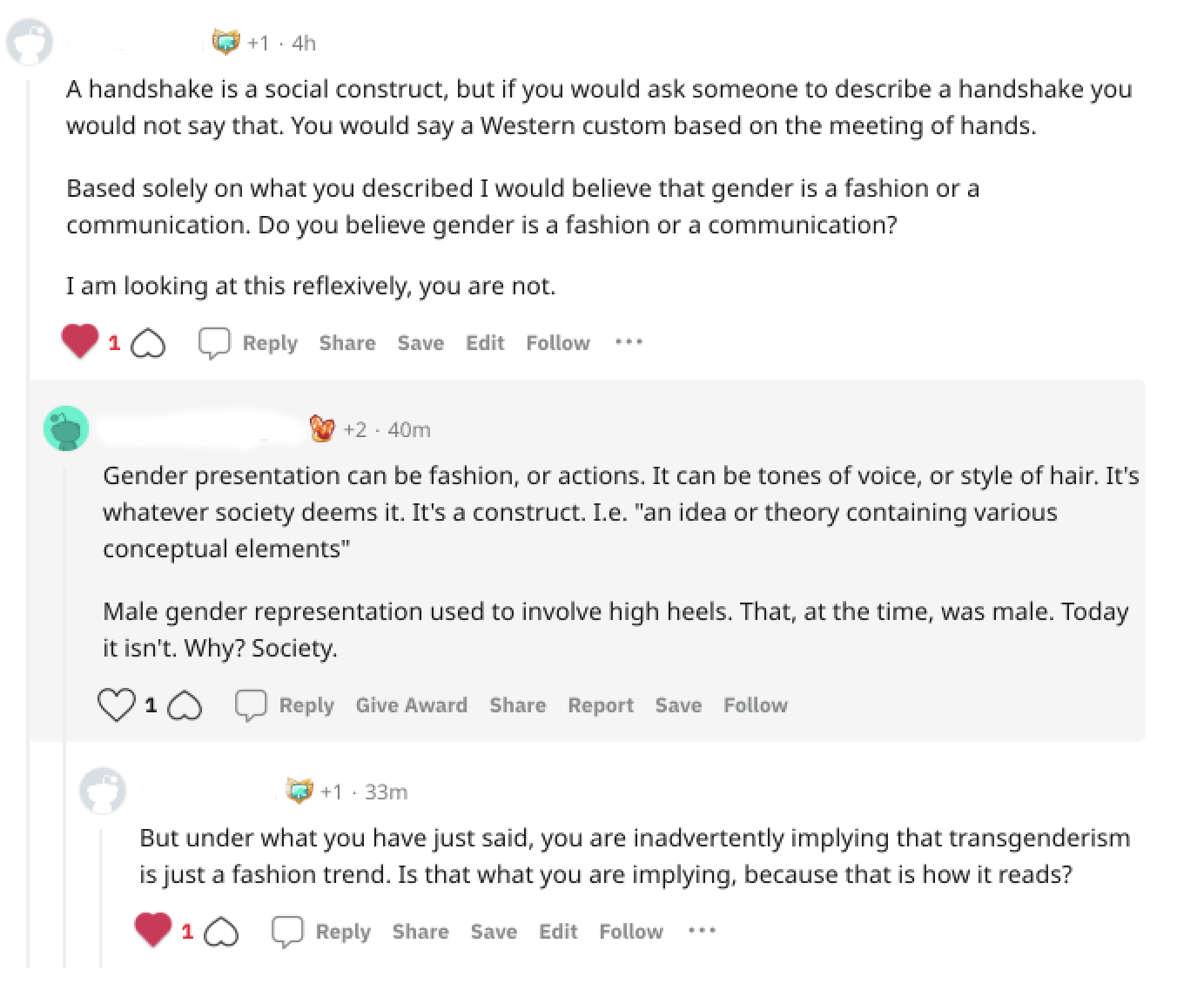Click the flair badge beside the 40m timestamp
The height and width of the screenshot is (984, 1177).
coord(322,428)
